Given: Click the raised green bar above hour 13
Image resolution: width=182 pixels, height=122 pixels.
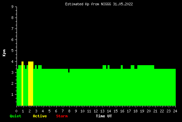Looking at the screenshot, I should (x=104, y=67).
